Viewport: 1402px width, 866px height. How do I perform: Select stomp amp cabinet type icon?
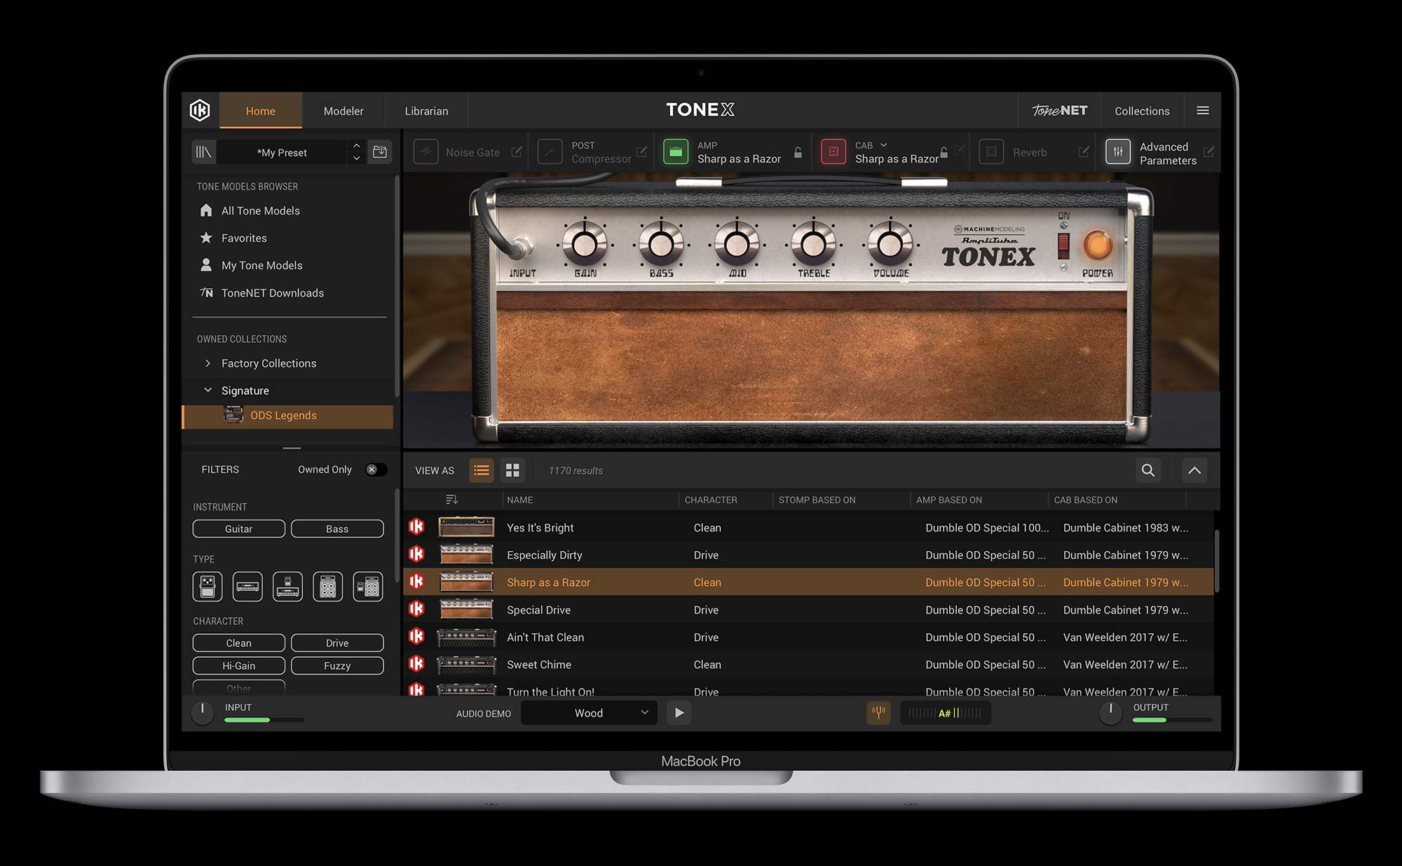pyautogui.click(x=368, y=586)
